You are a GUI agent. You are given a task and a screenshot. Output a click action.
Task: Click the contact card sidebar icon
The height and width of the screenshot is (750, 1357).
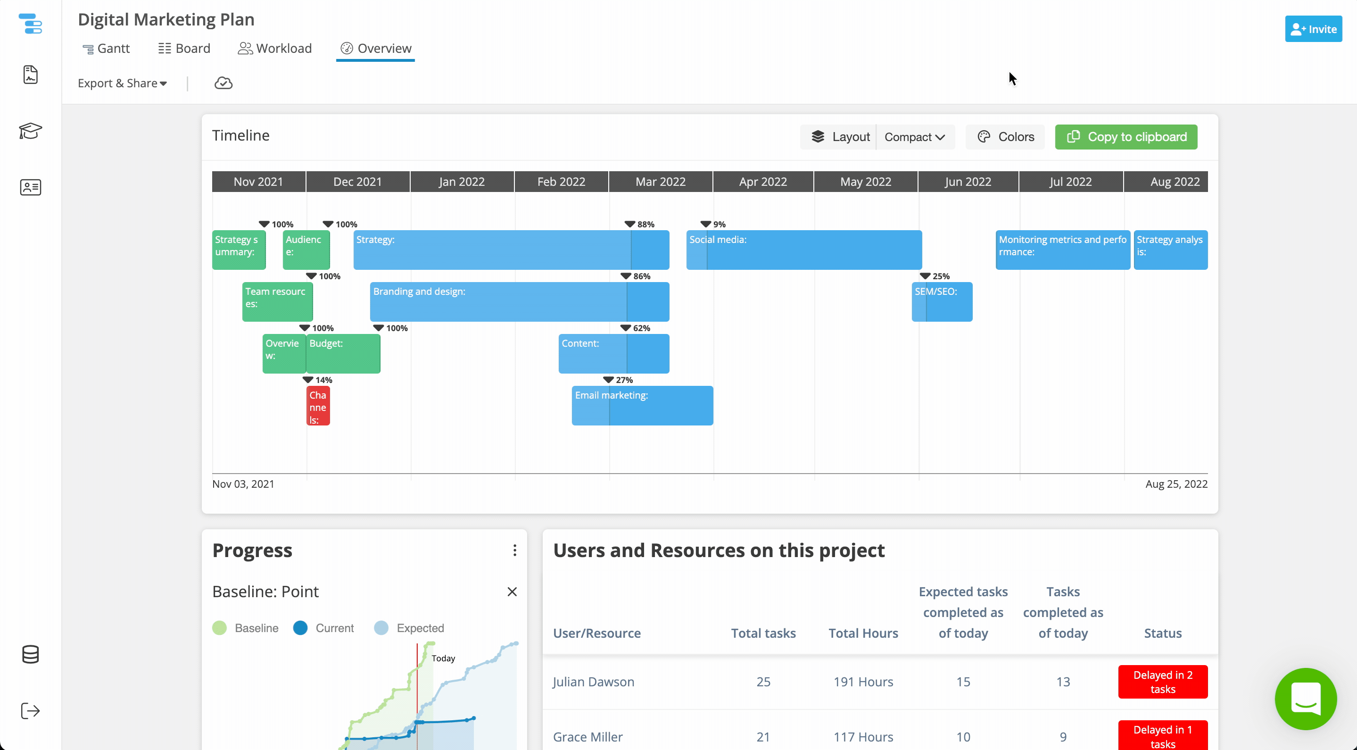pyautogui.click(x=31, y=187)
